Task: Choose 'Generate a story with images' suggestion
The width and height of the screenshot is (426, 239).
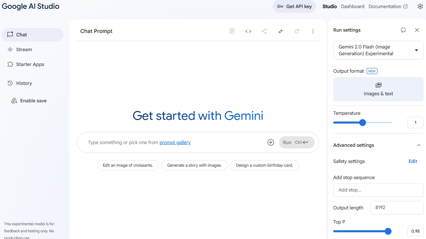Action: click(195, 165)
